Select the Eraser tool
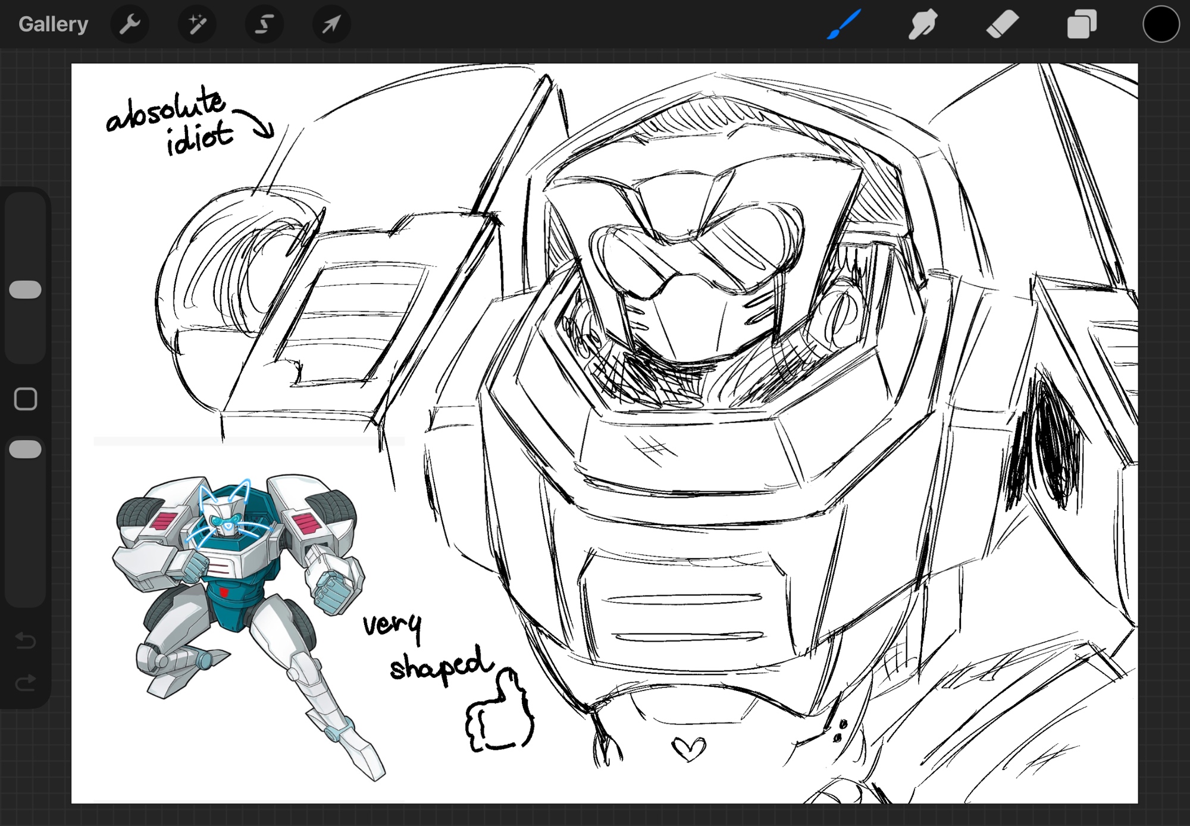Viewport: 1190px width, 826px height. point(1002,24)
